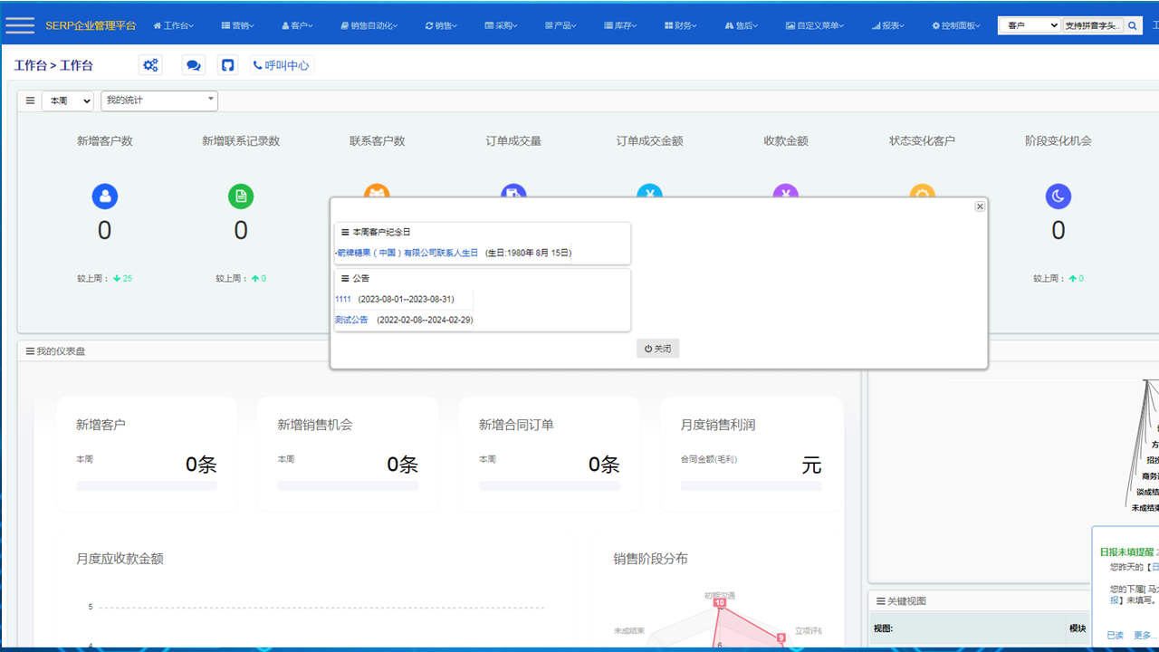Screen dimensions: 1159x652
Task: Click the GitHub icon in toolbar
Action: click(227, 64)
